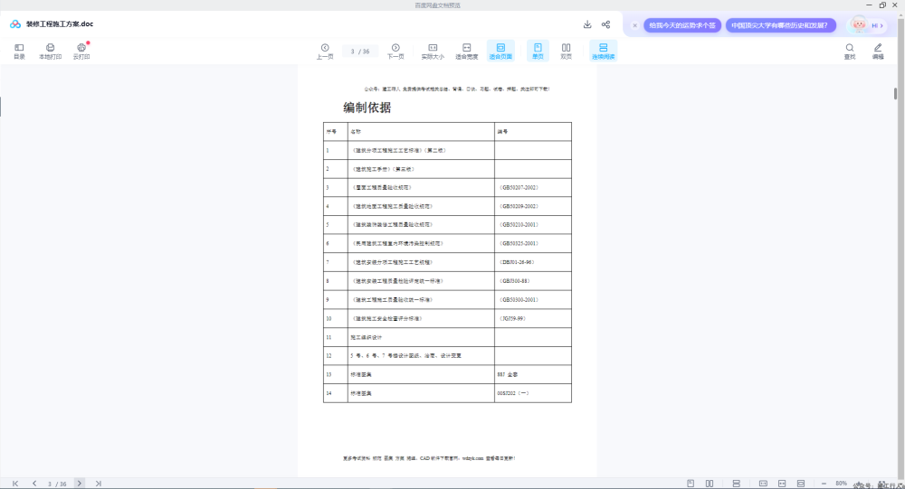Click cell 88J 全套 in row 13

pos(508,374)
